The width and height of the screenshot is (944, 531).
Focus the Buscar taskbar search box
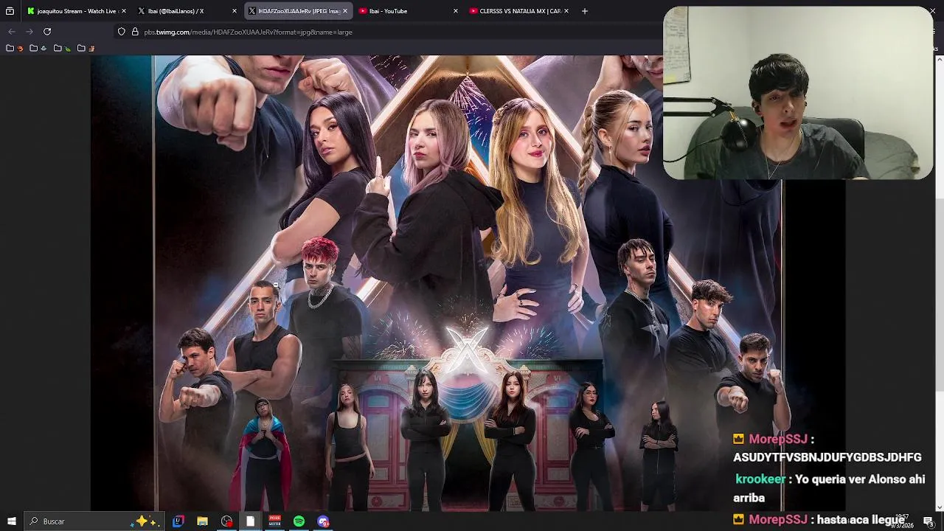(x=94, y=521)
